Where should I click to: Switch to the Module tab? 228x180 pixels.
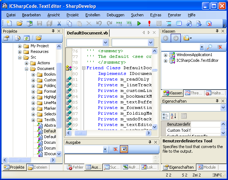(207, 167)
